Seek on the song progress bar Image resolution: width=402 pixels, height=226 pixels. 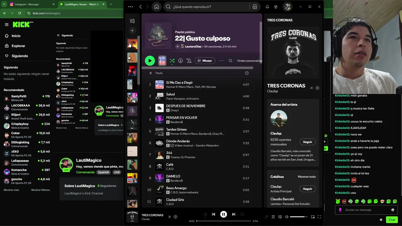pyautogui.click(x=224, y=221)
